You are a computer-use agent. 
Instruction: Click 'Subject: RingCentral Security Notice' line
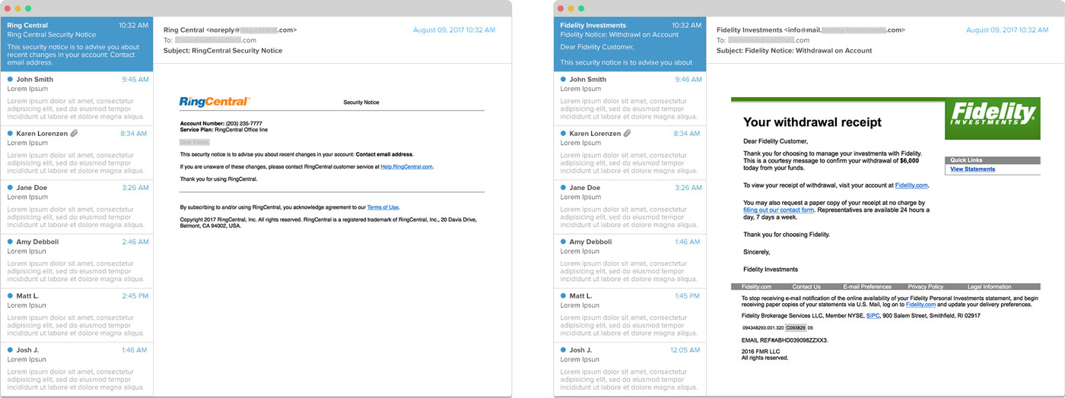[x=223, y=51]
